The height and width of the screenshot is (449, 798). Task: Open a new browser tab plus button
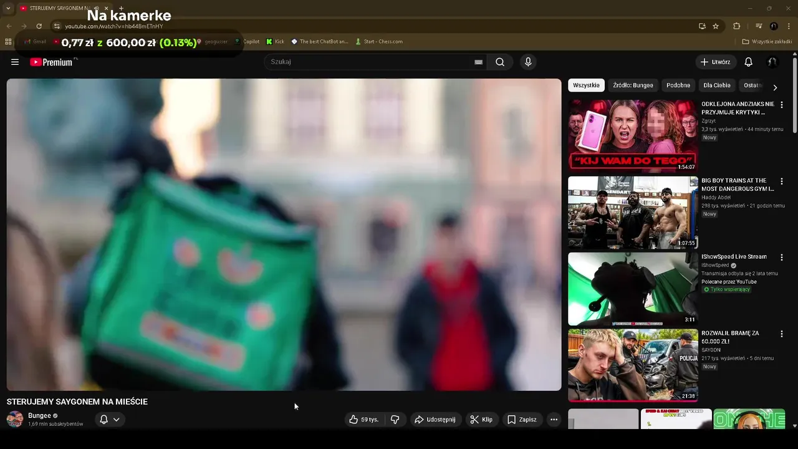click(121, 8)
